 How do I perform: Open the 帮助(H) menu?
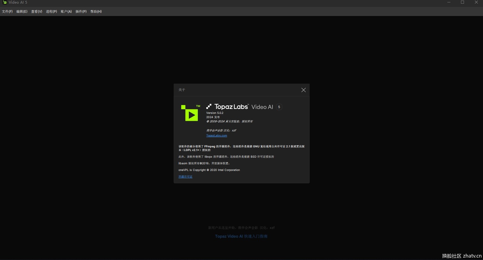point(96,11)
